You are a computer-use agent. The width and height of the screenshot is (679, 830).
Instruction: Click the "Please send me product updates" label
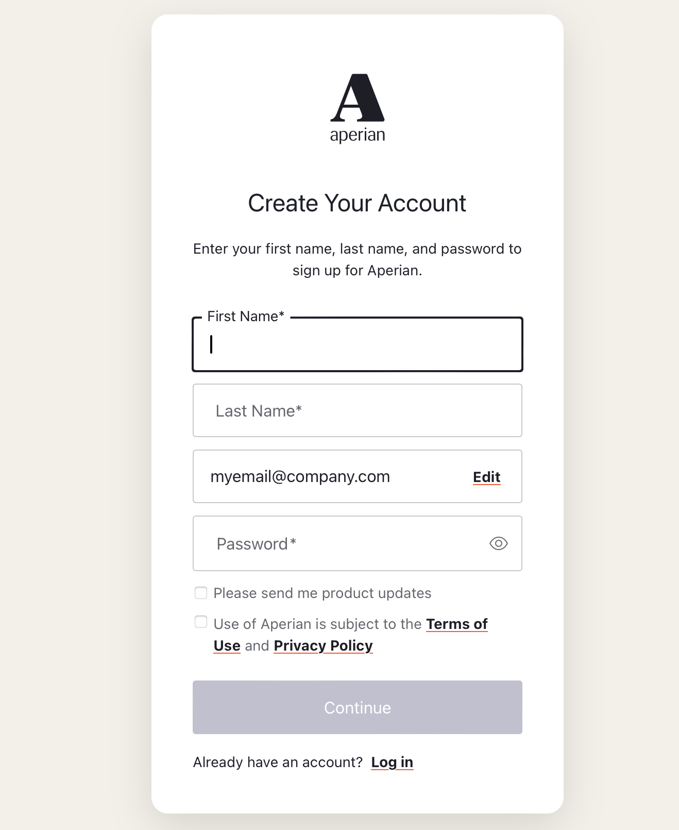(x=322, y=593)
